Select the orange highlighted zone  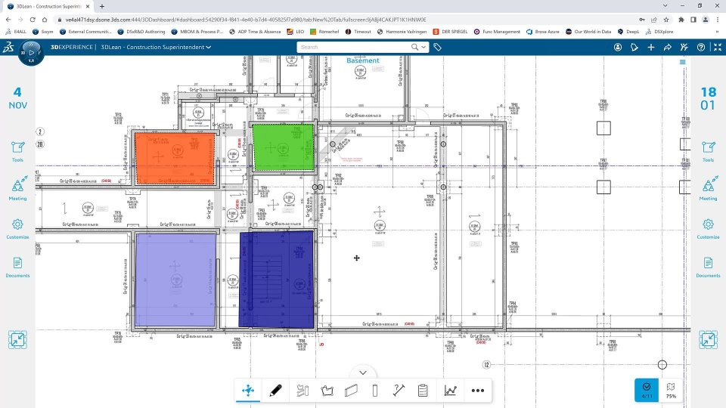tap(175, 159)
